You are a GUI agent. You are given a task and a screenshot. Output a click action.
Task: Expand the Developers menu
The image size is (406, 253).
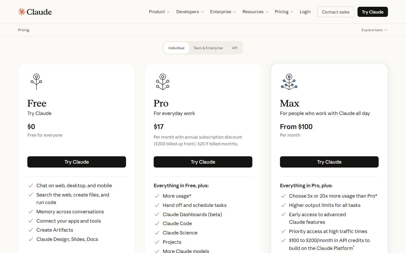(190, 12)
